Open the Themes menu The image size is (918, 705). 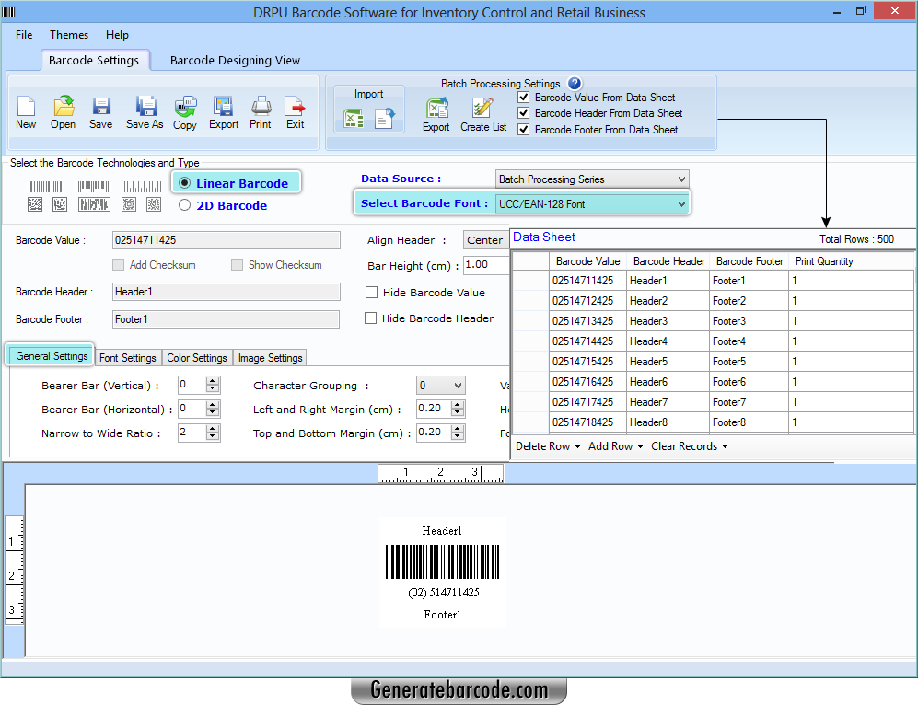click(69, 35)
